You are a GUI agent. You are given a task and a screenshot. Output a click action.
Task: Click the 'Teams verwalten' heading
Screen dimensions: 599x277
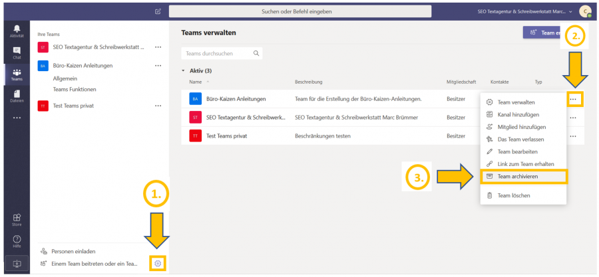tap(208, 33)
